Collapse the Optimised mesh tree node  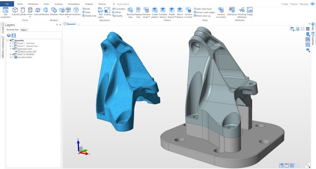coord(10,49)
